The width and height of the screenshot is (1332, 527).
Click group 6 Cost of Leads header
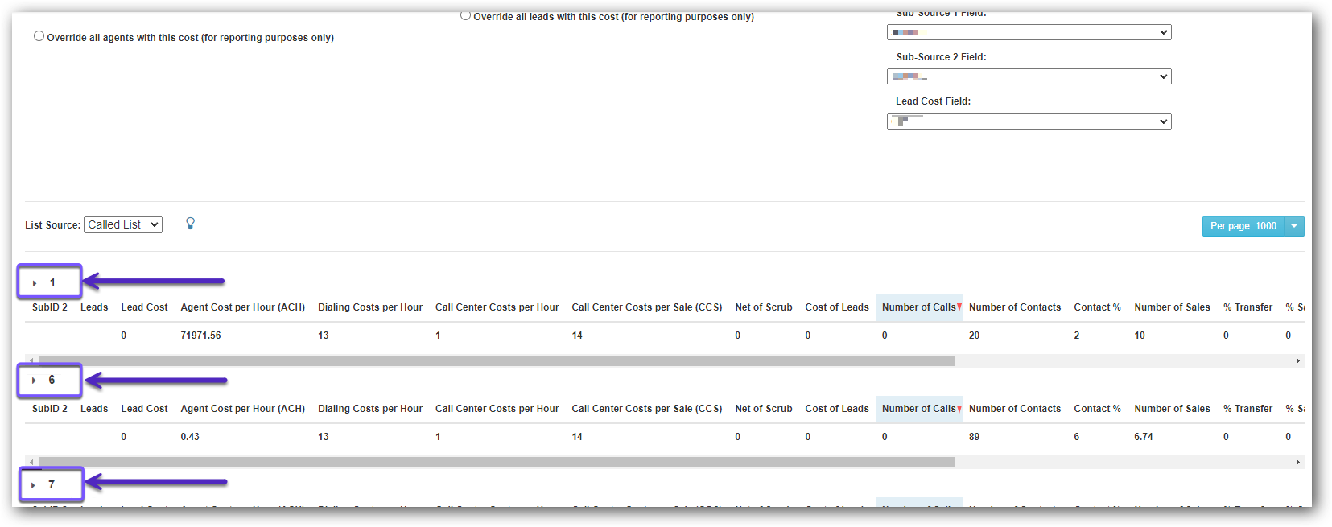pyautogui.click(x=837, y=409)
